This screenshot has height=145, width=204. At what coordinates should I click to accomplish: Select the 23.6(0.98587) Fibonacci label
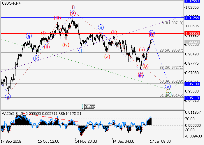[x=173, y=50]
